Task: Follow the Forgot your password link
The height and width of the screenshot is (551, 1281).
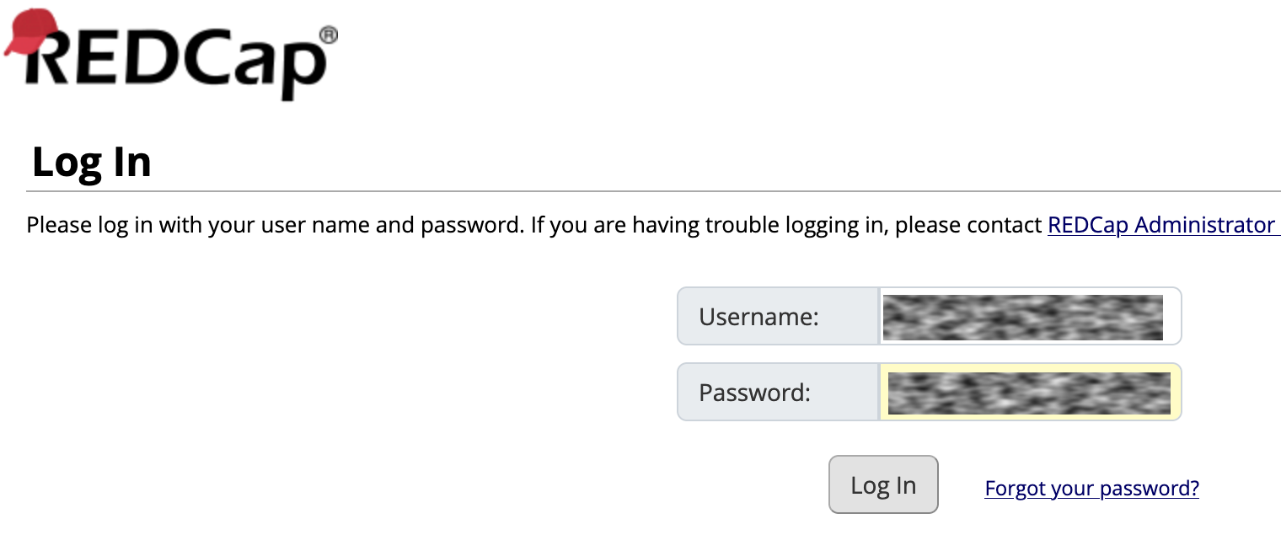Action: point(1091,488)
